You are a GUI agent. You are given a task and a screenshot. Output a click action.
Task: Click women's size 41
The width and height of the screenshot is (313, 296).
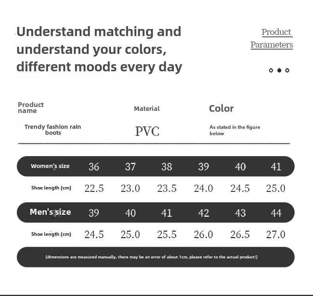[276, 167]
